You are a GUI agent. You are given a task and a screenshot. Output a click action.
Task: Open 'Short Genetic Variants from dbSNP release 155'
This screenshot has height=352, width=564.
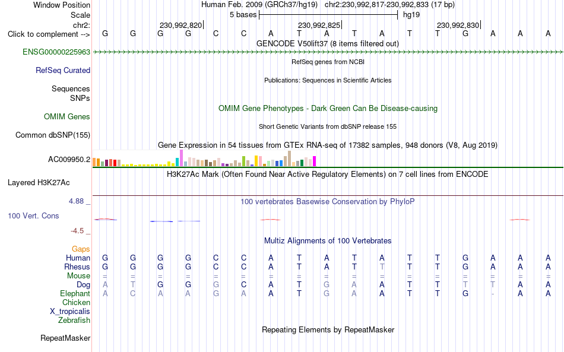pyautogui.click(x=328, y=126)
